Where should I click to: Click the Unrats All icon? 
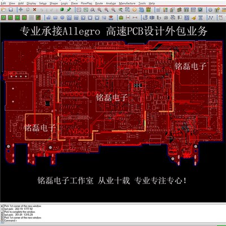[79, 10]
